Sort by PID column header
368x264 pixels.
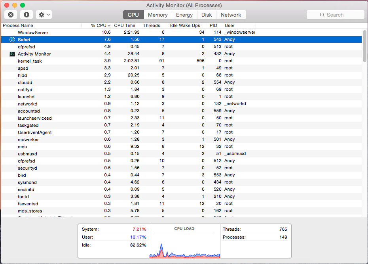(214, 25)
